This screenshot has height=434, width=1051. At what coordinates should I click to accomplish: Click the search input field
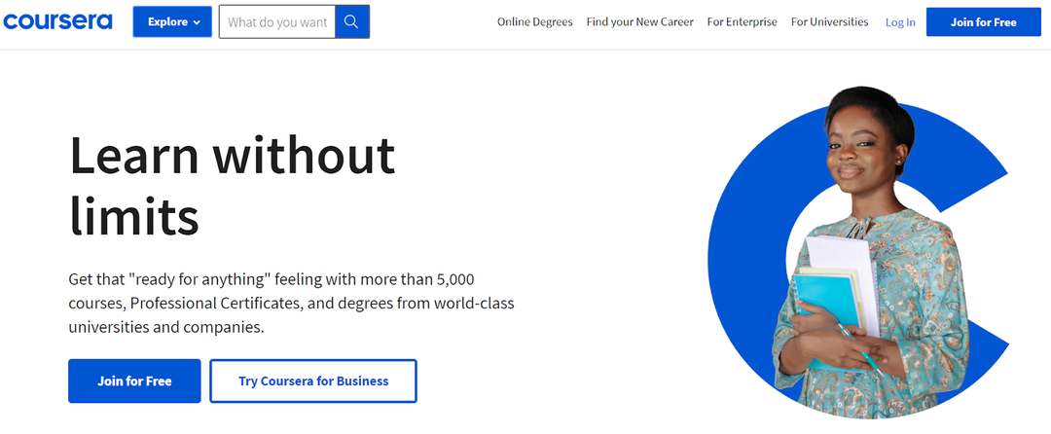click(x=276, y=22)
